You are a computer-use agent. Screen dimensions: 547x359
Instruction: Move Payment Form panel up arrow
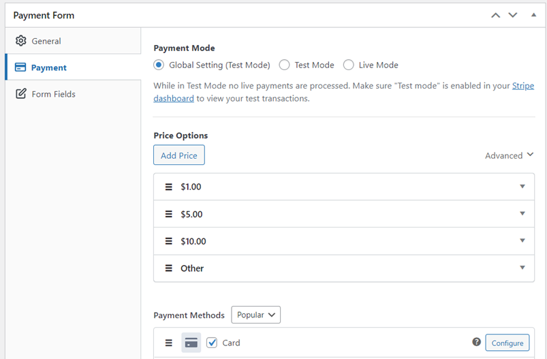pyautogui.click(x=496, y=16)
